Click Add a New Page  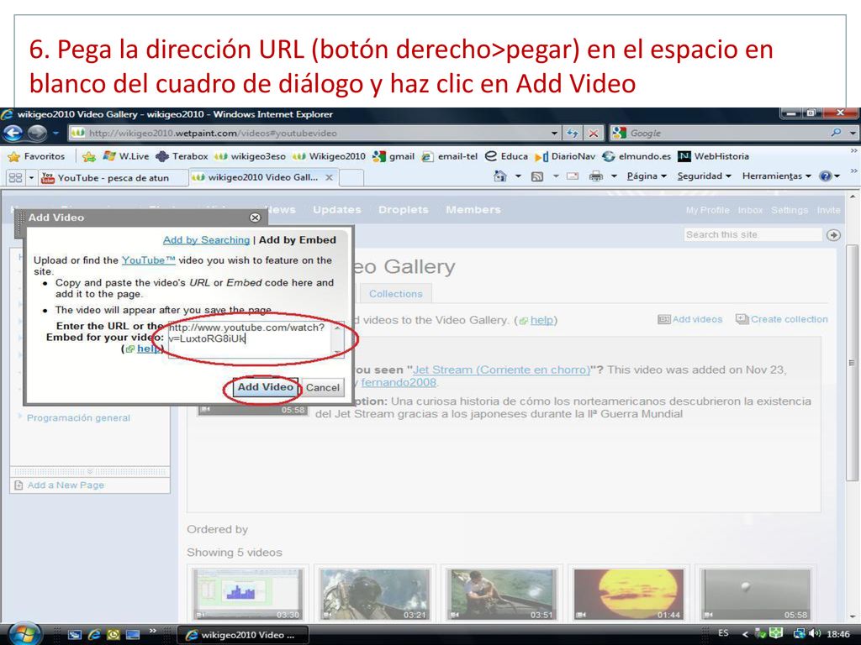pos(66,485)
